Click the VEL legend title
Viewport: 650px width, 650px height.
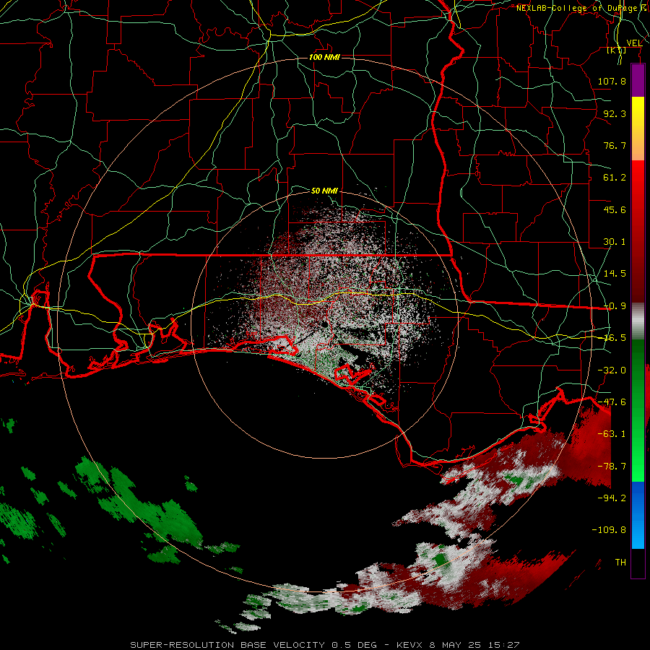pyautogui.click(x=634, y=43)
